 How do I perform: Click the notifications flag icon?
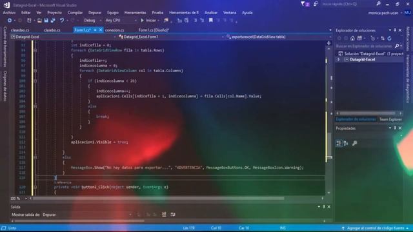coord(303,4)
